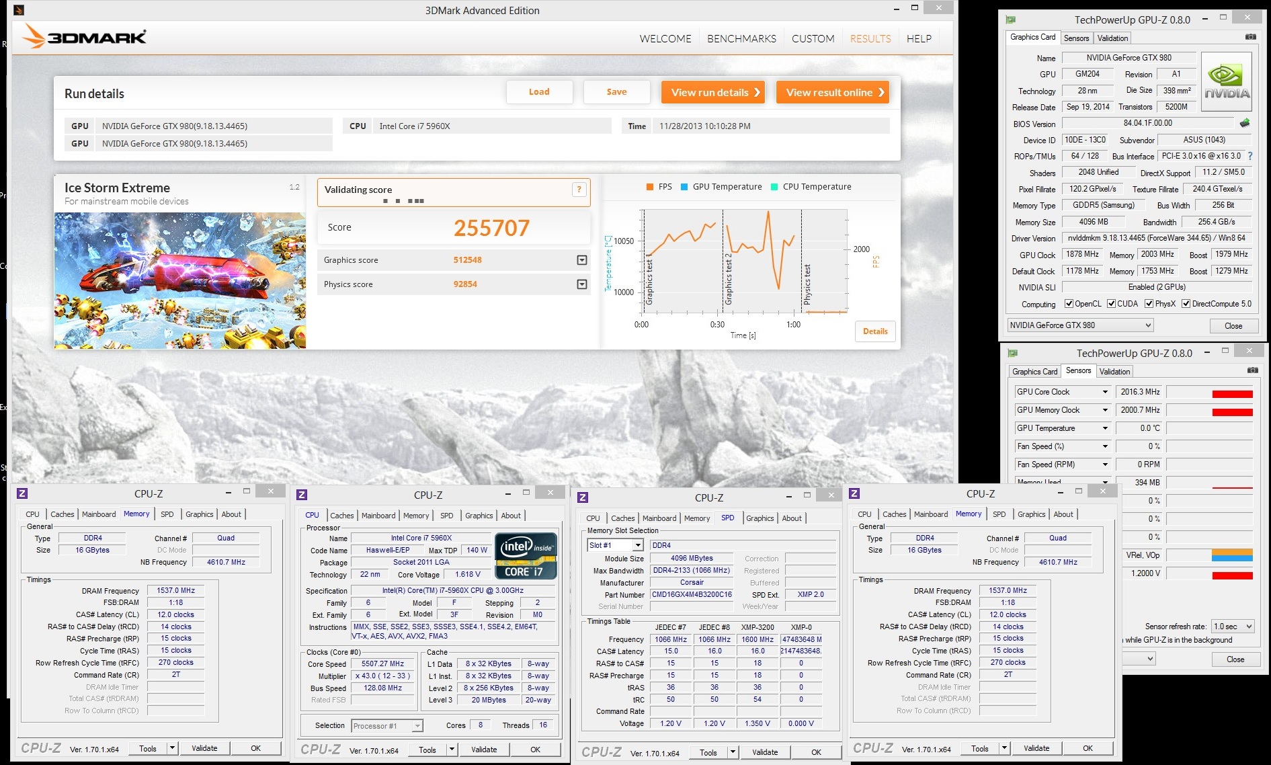Open Caches tab in third CPU-Z window
The image size is (1271, 765).
(x=622, y=518)
